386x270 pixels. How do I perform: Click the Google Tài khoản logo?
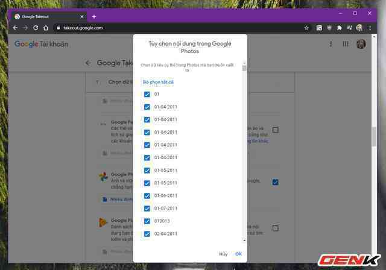click(x=41, y=44)
